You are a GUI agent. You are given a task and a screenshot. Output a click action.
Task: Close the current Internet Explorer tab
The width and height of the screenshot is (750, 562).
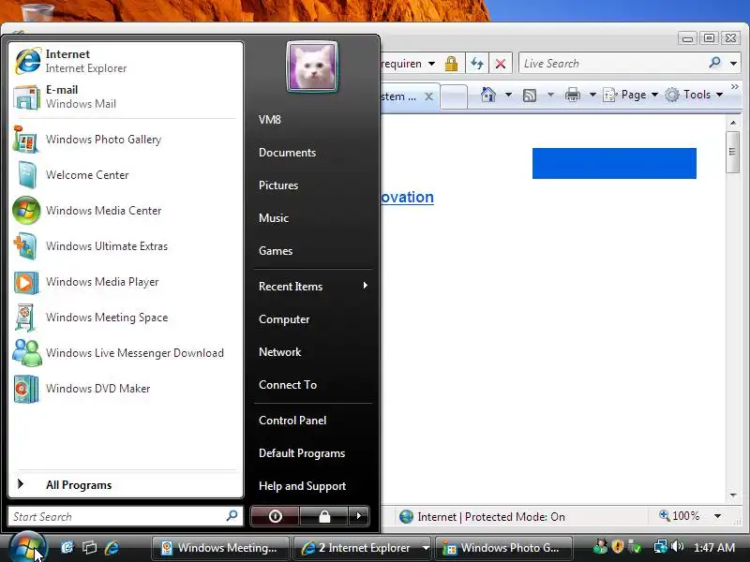pyautogui.click(x=429, y=96)
